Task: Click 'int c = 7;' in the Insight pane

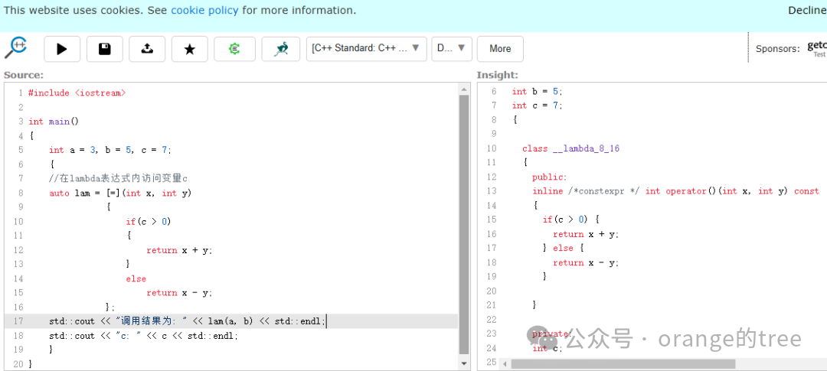Action: pos(538,106)
